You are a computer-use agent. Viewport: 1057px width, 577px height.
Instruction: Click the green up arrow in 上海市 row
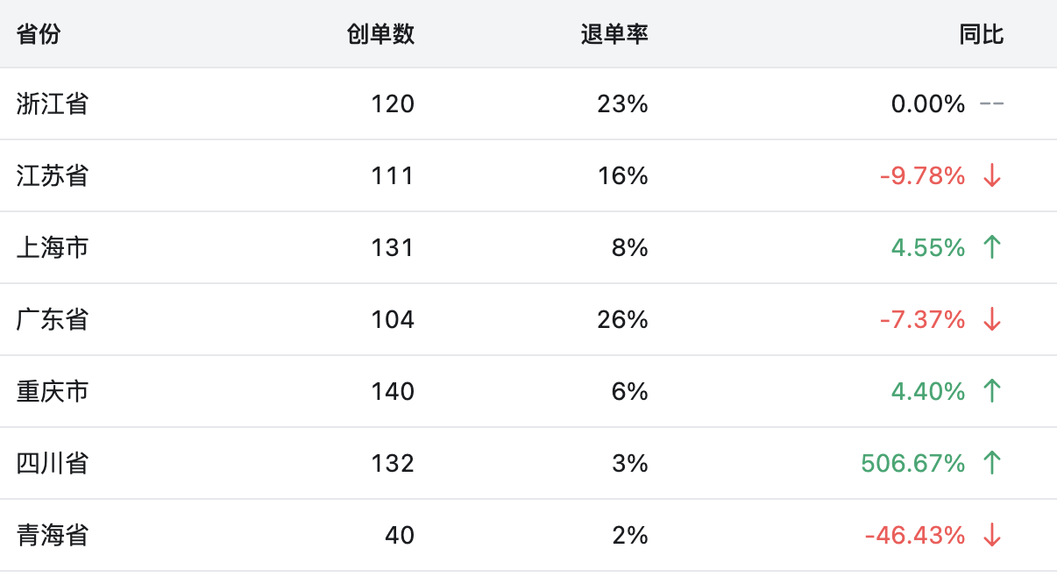tap(991, 247)
